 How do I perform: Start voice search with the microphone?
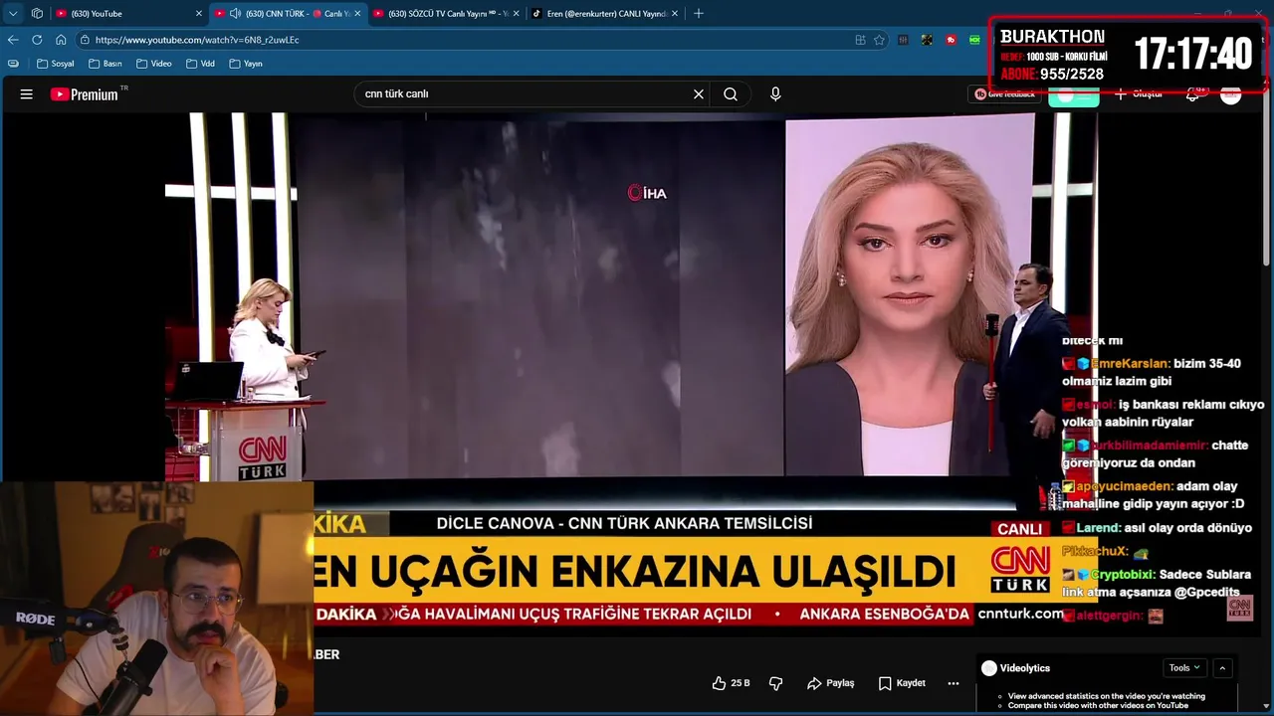(775, 94)
